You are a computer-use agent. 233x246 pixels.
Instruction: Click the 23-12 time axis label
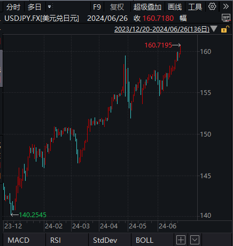pos(13,226)
